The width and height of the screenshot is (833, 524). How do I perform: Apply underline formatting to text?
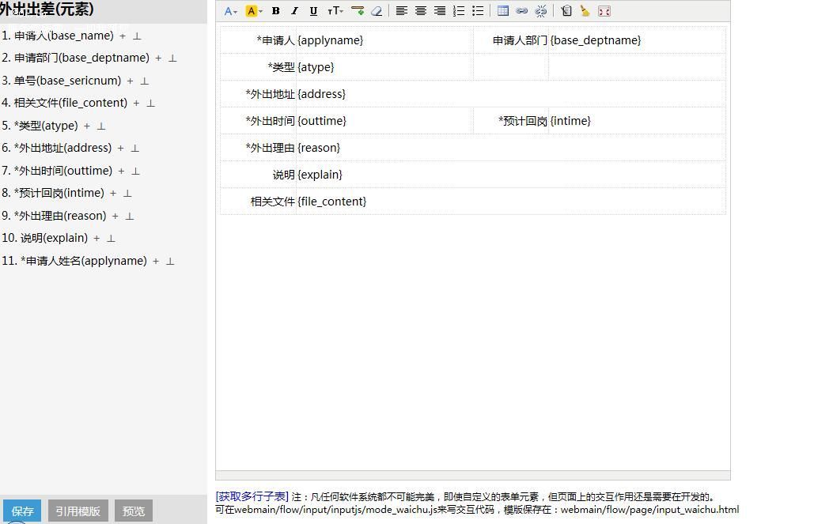click(313, 11)
